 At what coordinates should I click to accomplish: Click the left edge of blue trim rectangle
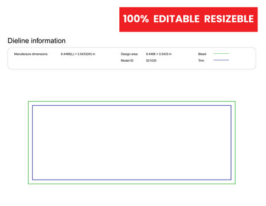[x=33, y=142]
